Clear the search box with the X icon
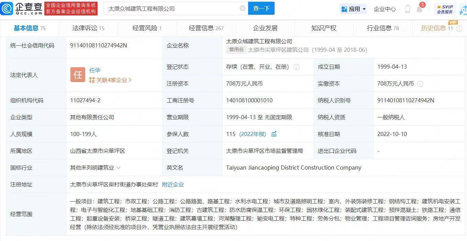 tap(243, 8)
